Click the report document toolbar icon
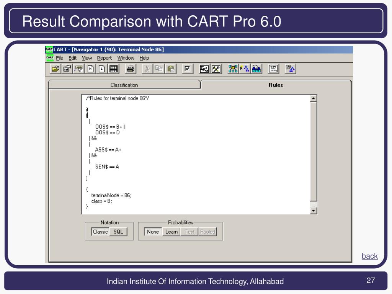 (273, 69)
